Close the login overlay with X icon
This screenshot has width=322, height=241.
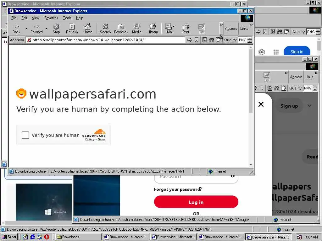(261, 104)
